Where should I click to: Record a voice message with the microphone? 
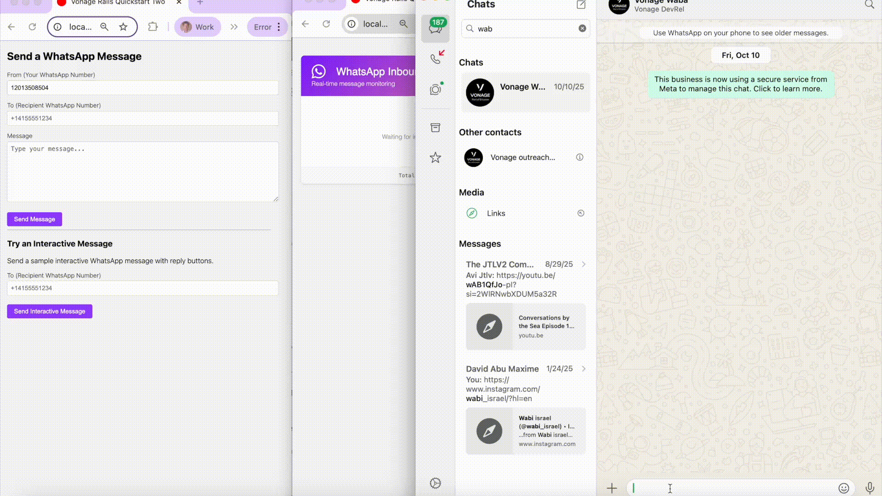[869, 488]
